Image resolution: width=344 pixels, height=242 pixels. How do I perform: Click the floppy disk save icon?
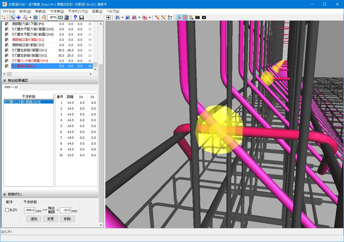(x=81, y=17)
